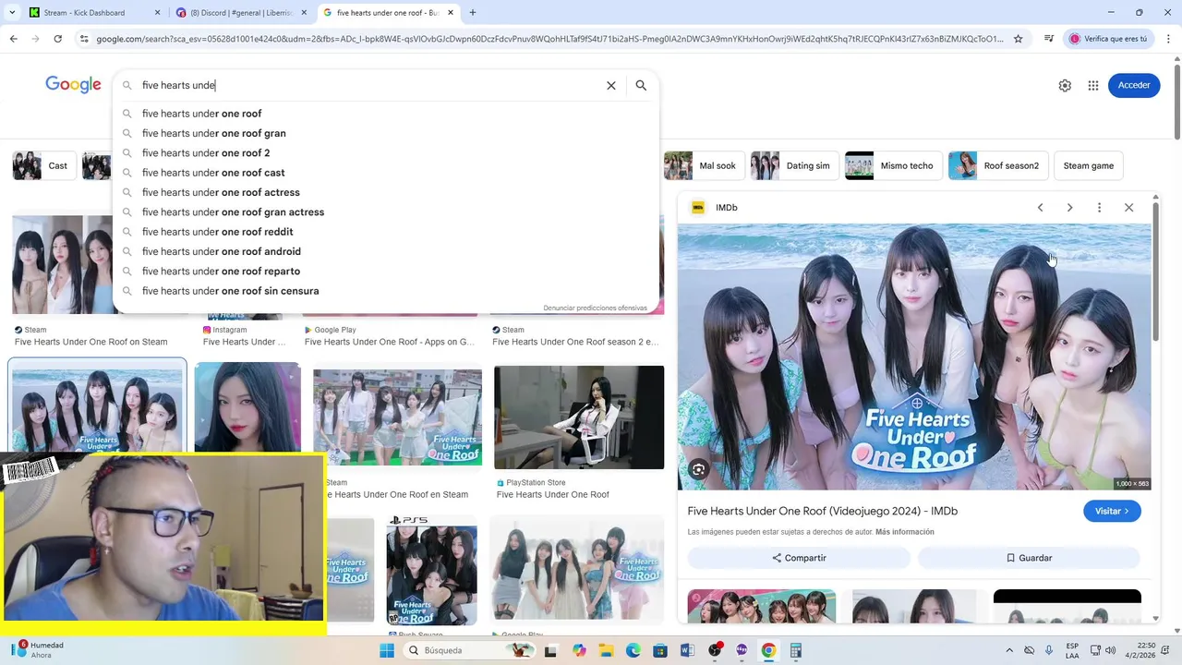Close the IMDb image preview panel
The width and height of the screenshot is (1182, 665).
[1128, 208]
